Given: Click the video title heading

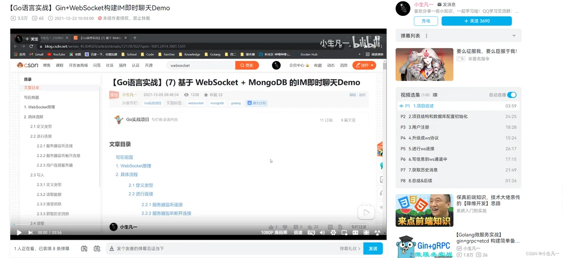Looking at the screenshot, I should pos(90,8).
